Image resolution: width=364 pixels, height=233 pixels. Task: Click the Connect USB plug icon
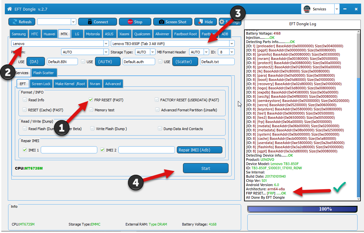(90, 22)
